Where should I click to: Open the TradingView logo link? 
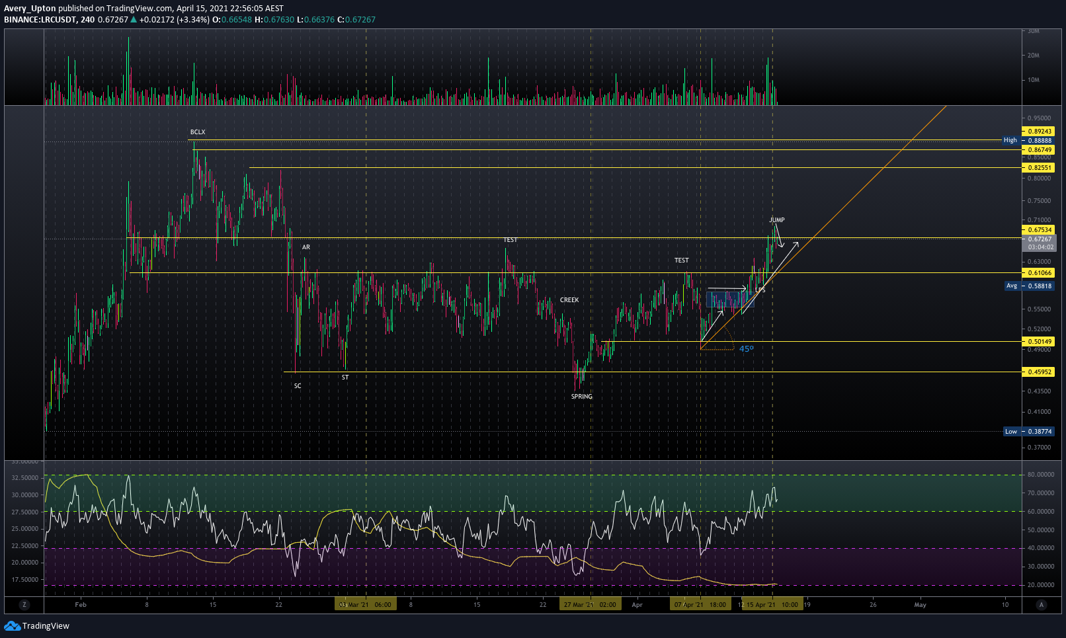(x=36, y=625)
